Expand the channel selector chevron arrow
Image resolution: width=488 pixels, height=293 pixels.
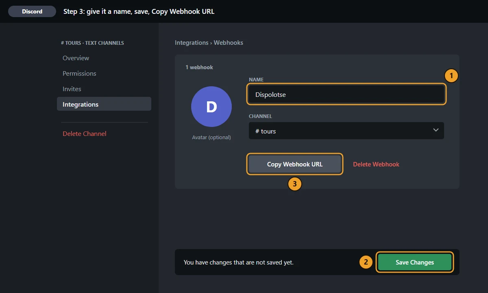pyautogui.click(x=436, y=130)
